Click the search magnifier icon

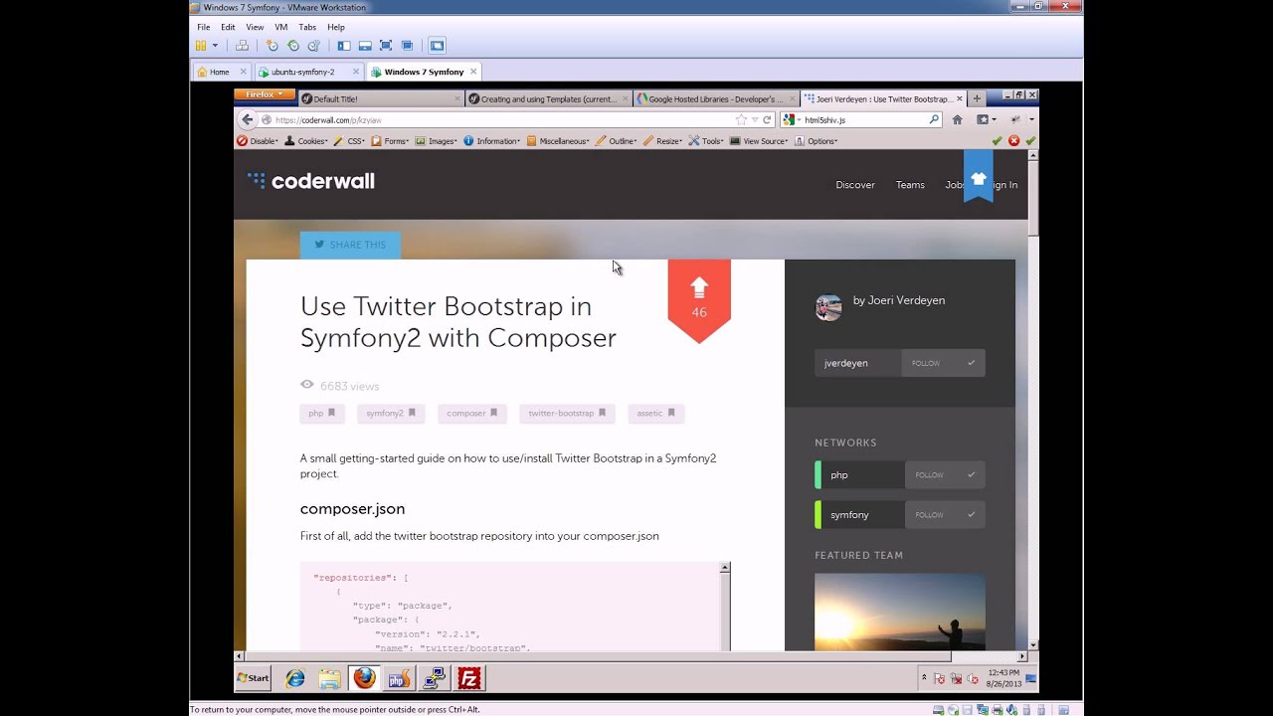tap(934, 119)
